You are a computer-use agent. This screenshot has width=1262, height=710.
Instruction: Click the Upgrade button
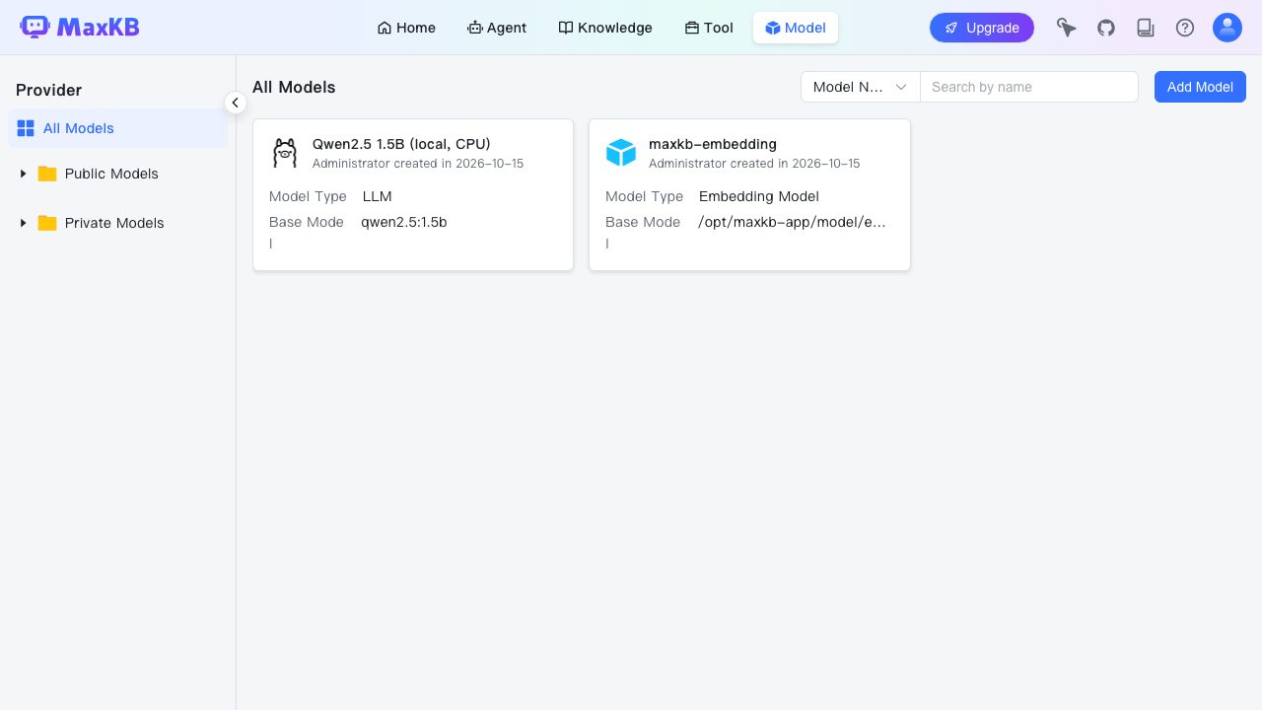coord(982,28)
